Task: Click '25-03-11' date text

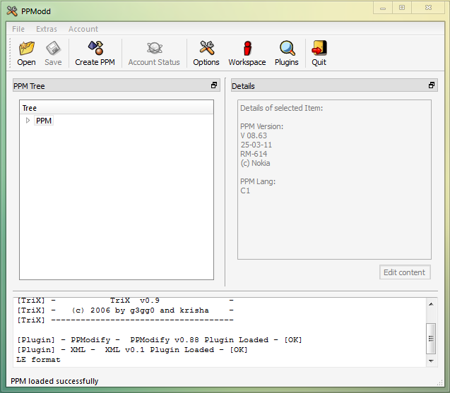Action: [256, 145]
